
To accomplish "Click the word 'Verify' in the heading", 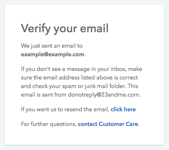I will coord(36,29).
